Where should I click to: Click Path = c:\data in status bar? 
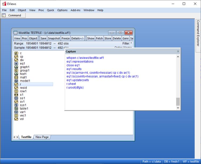[x=152, y=161]
